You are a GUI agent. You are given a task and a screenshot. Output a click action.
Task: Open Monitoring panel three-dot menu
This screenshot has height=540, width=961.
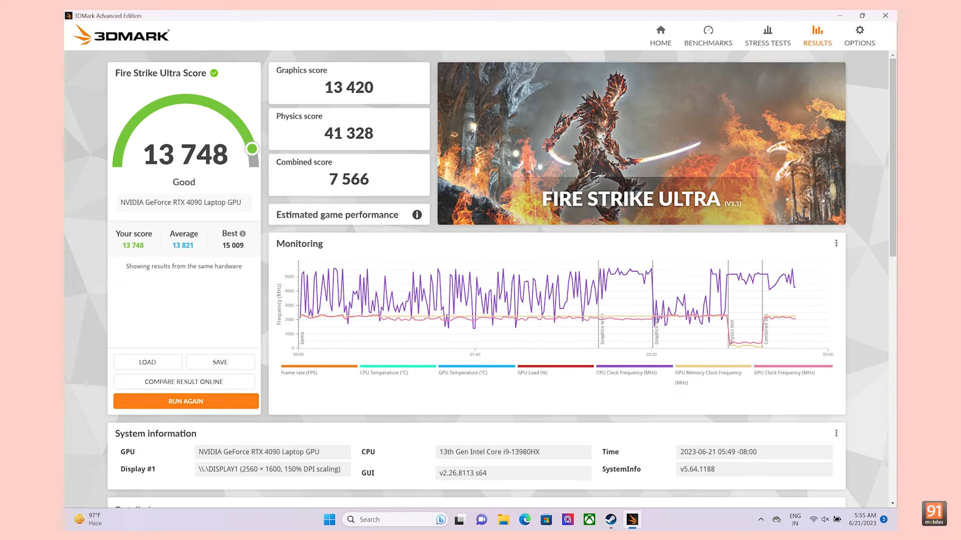pyautogui.click(x=836, y=243)
